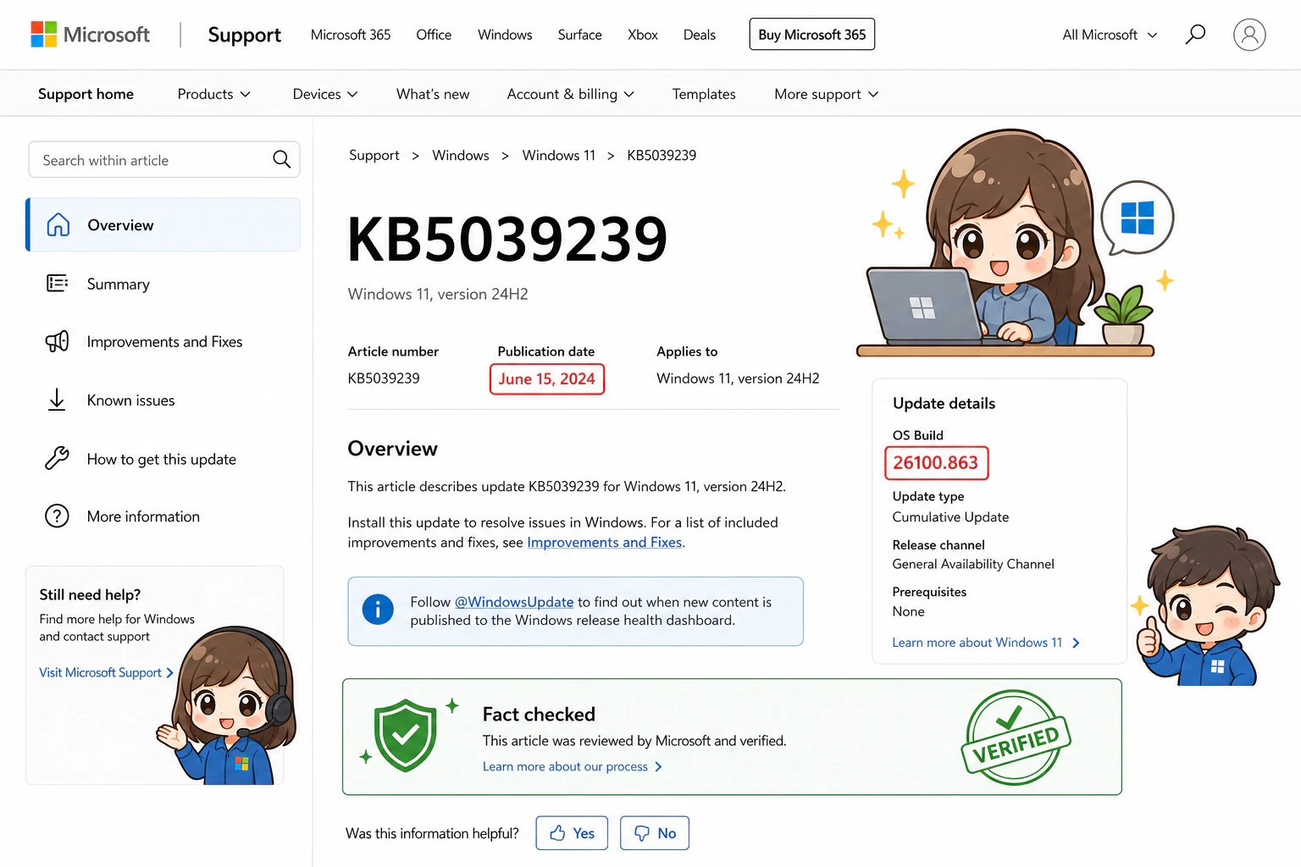
Task: Open Learn more about Windows 11
Action: pyautogui.click(x=986, y=643)
